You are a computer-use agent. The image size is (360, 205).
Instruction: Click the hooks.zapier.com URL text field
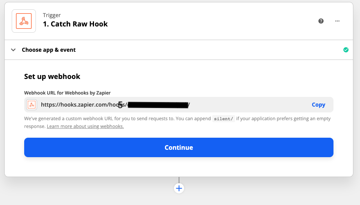point(179,105)
